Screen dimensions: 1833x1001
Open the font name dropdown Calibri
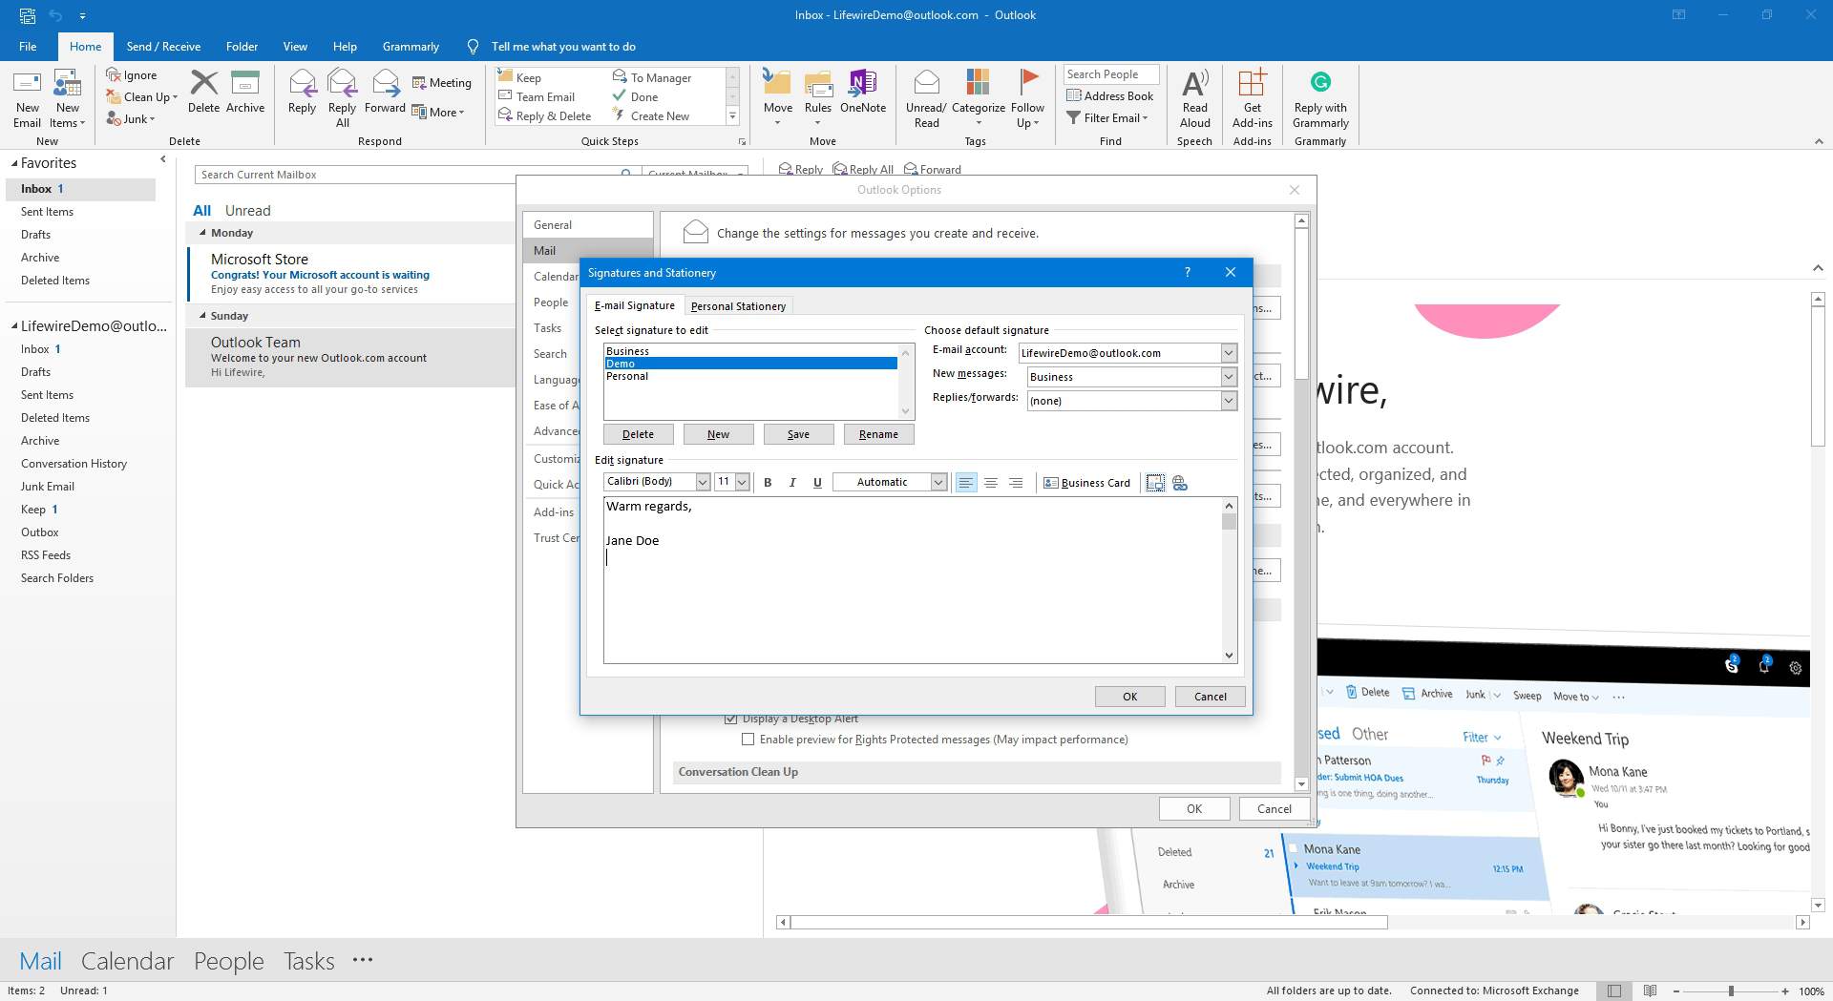point(703,482)
